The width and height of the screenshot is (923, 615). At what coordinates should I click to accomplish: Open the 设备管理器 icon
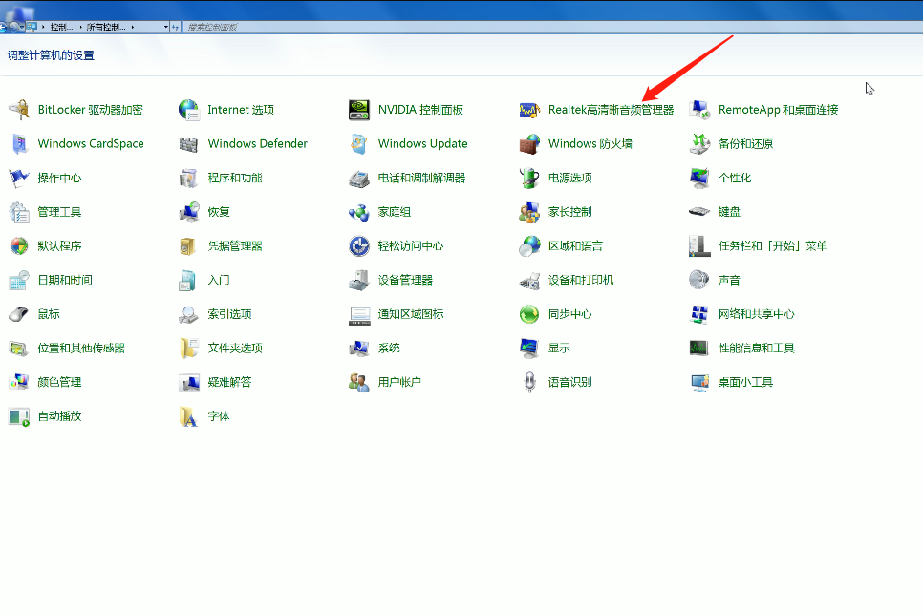pyautogui.click(x=359, y=280)
